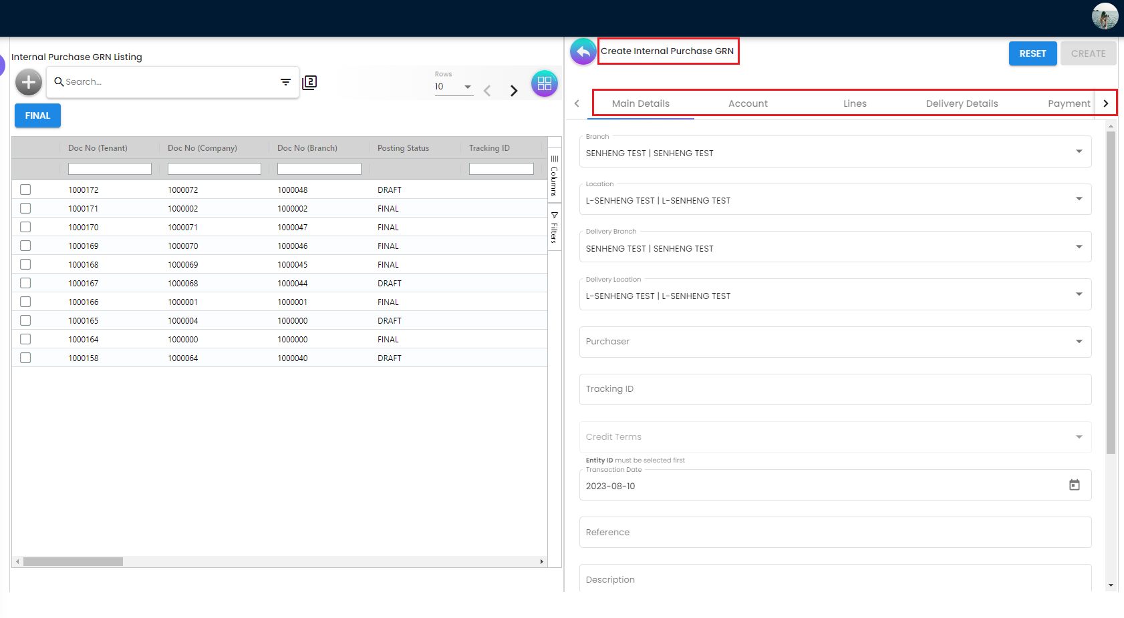The width and height of the screenshot is (1124, 618).
Task: Select the checkbox for row 1000169
Action: [x=25, y=246]
